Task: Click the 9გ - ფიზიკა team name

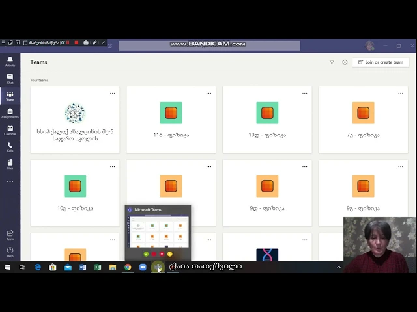Action: [x=364, y=208]
